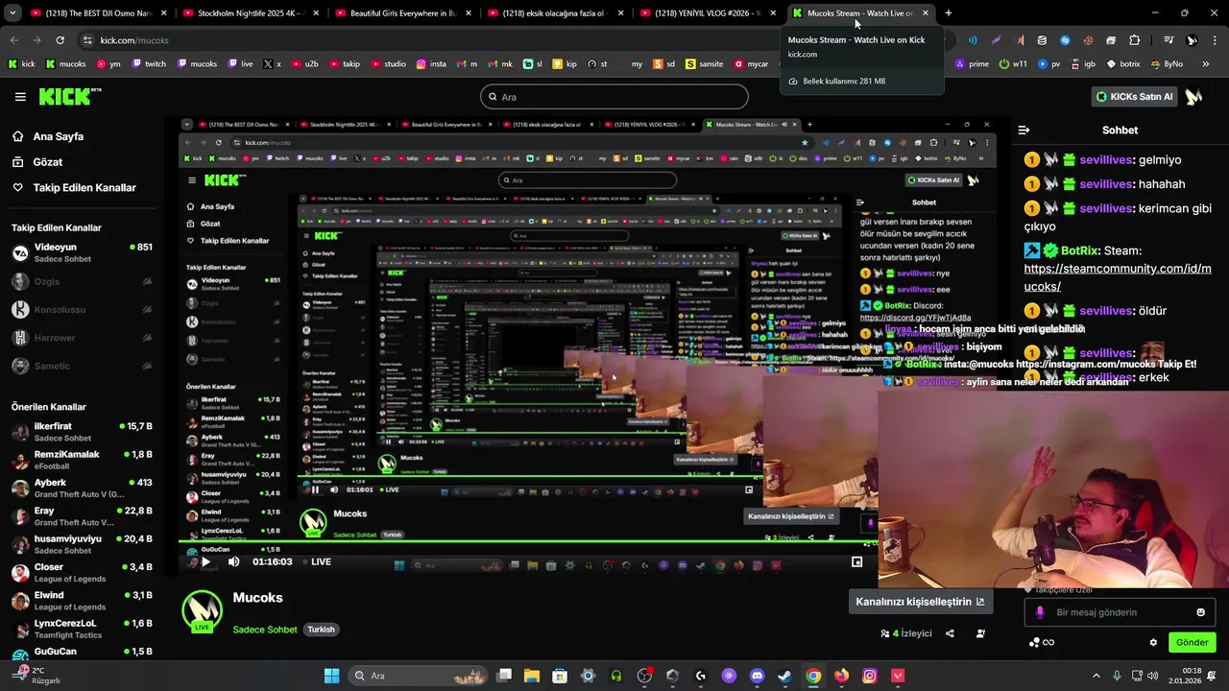
Task: Open the twitch bookmark
Action: 149,64
